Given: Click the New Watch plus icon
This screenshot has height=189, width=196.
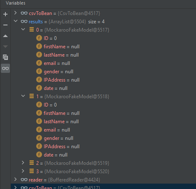Looking at the screenshot, I should click(x=5, y=14).
